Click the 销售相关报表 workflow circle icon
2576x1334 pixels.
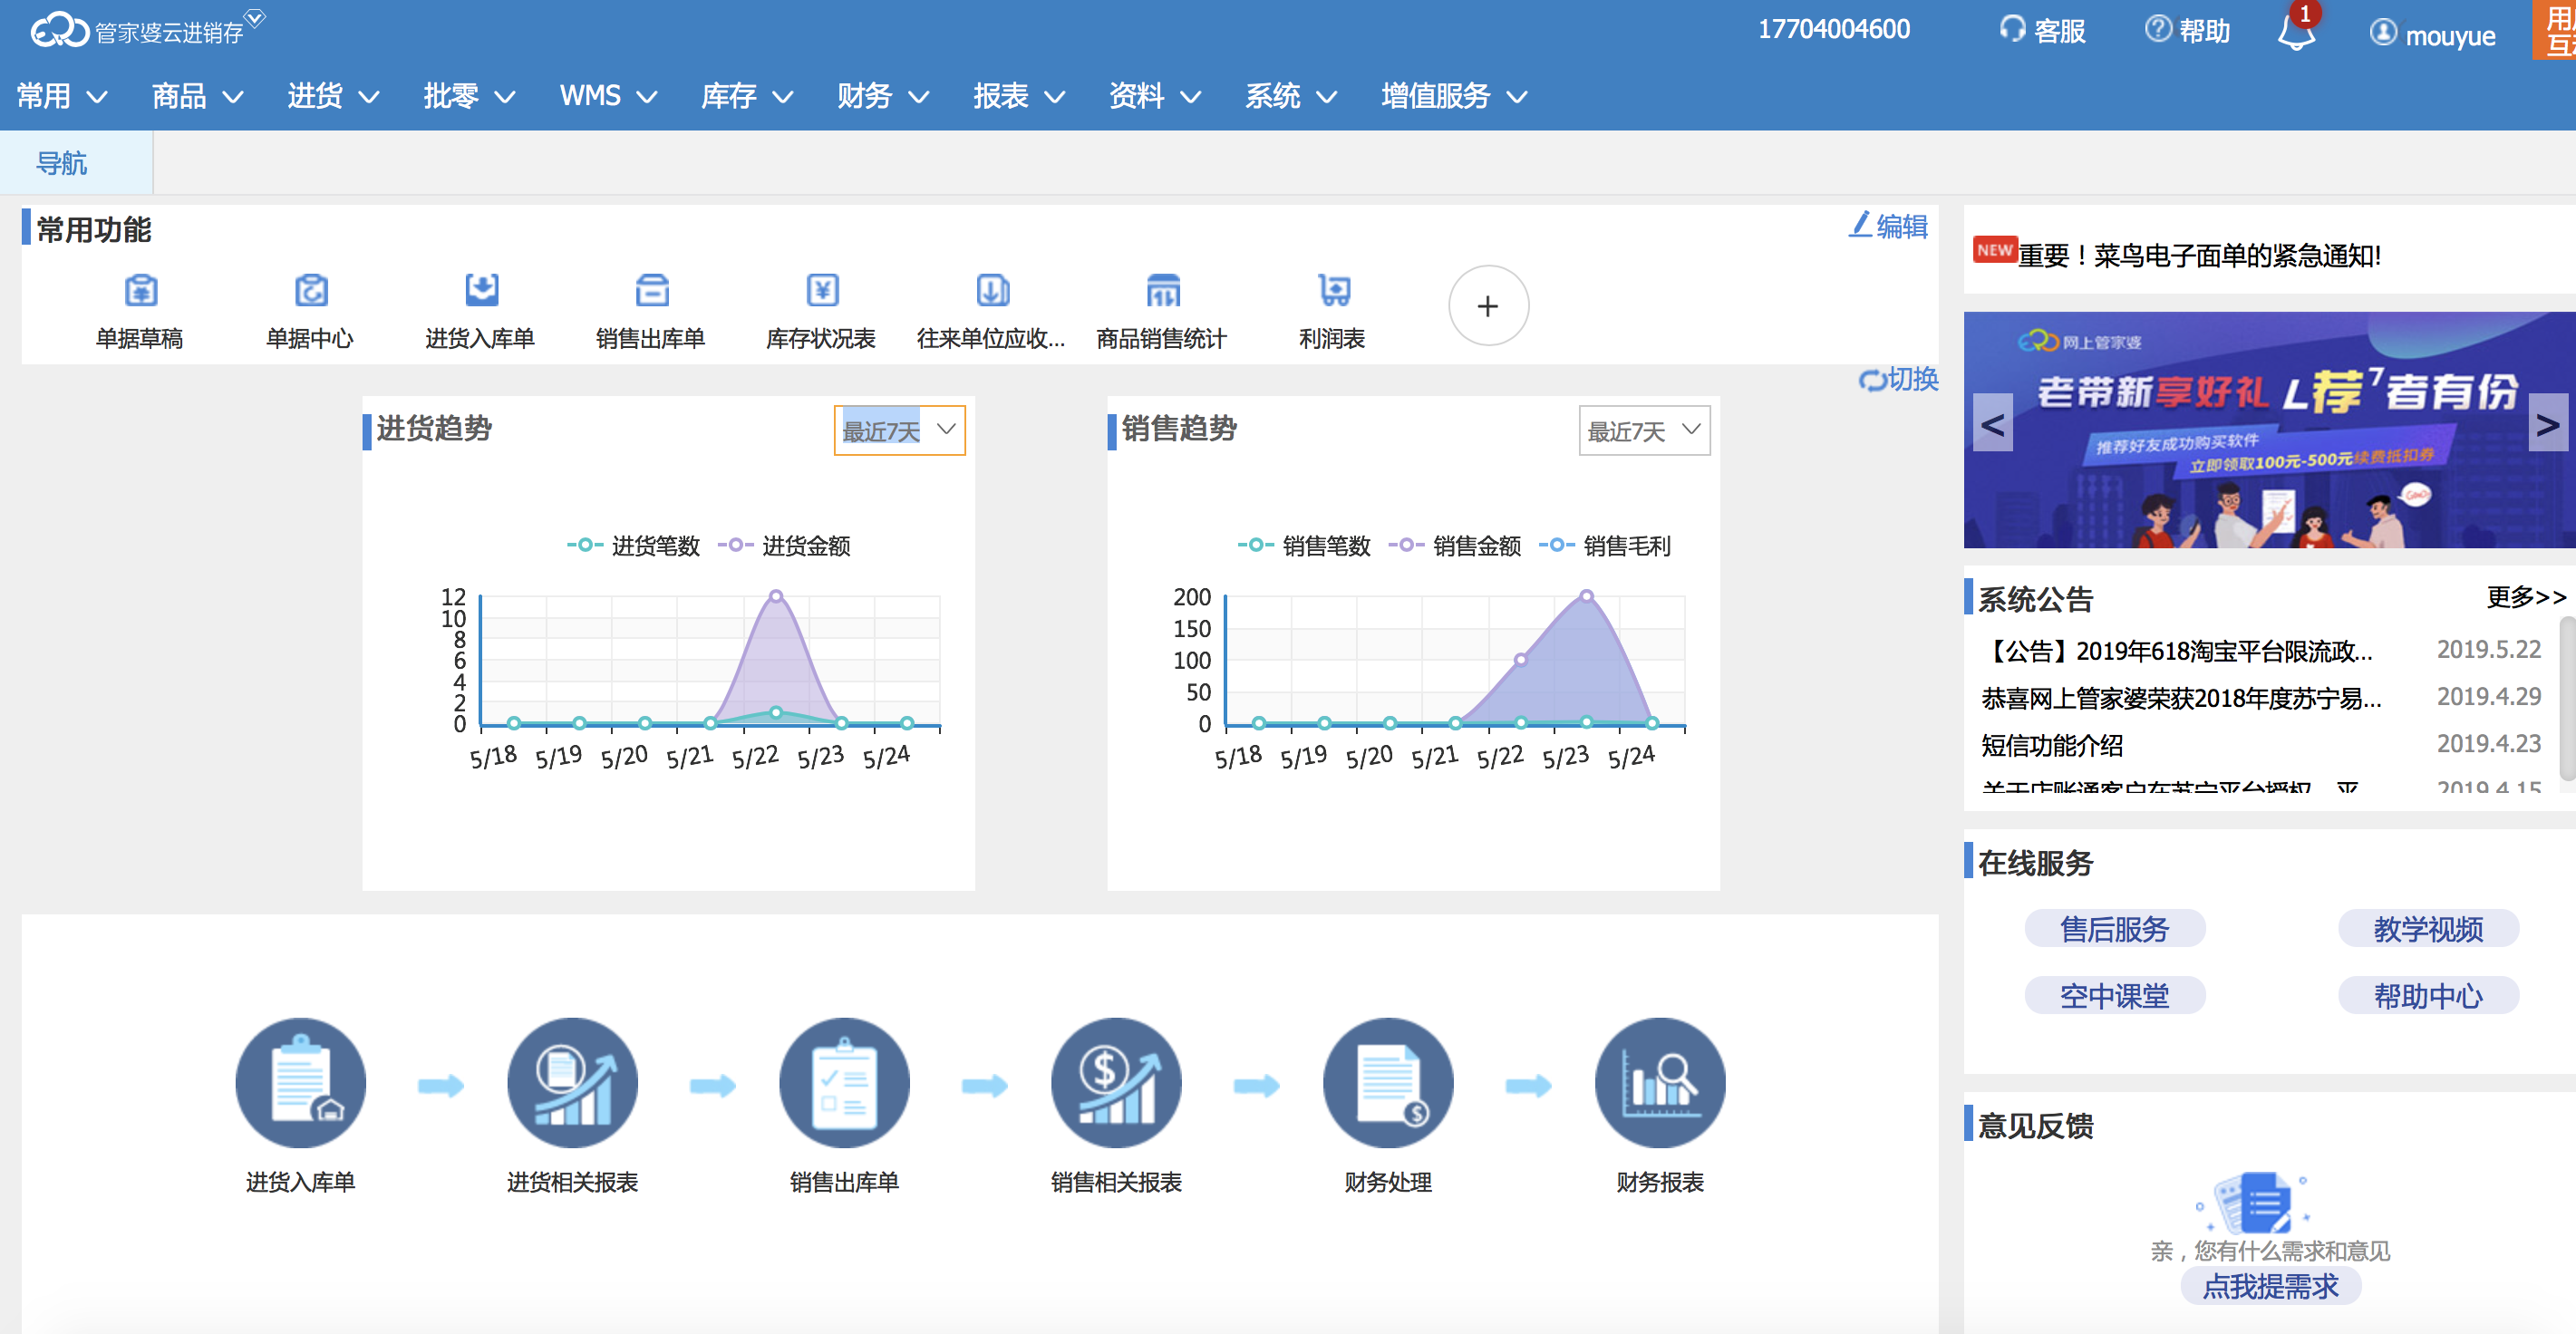pyautogui.click(x=1116, y=1083)
